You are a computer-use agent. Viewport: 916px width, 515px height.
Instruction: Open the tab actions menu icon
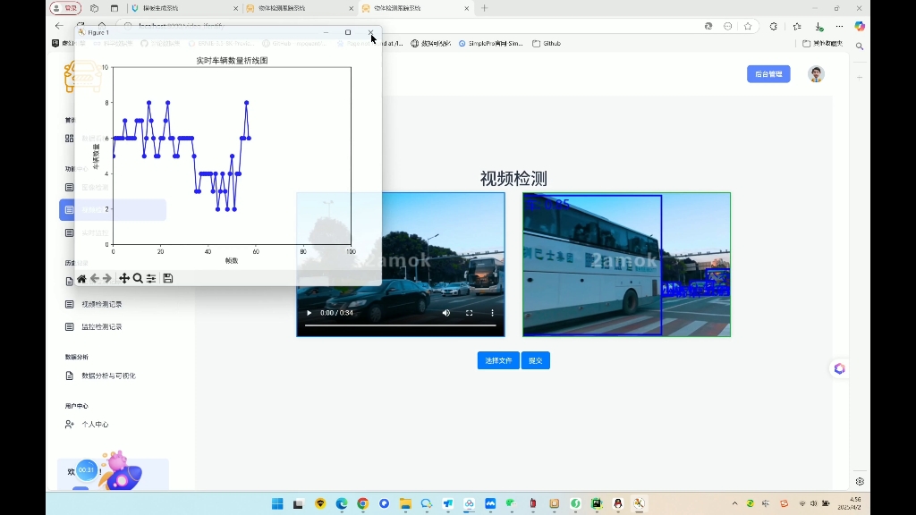[x=114, y=8]
